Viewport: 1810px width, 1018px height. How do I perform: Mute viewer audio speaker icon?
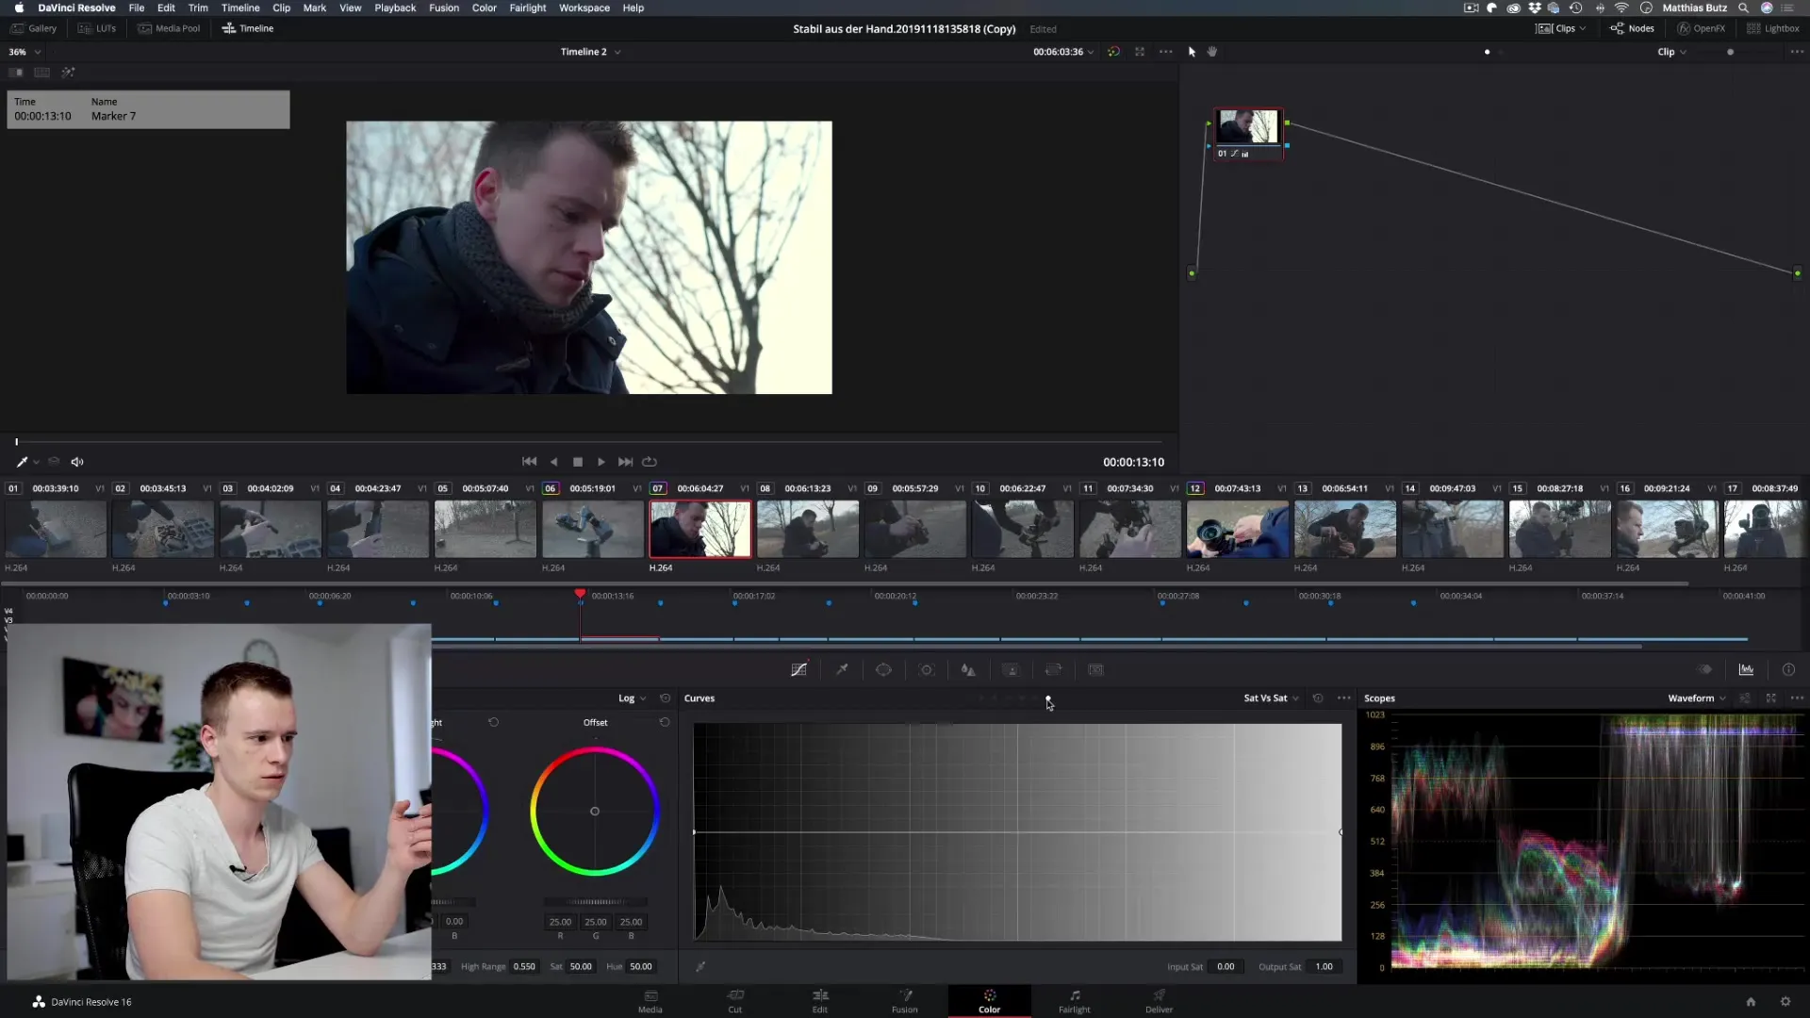(x=77, y=462)
